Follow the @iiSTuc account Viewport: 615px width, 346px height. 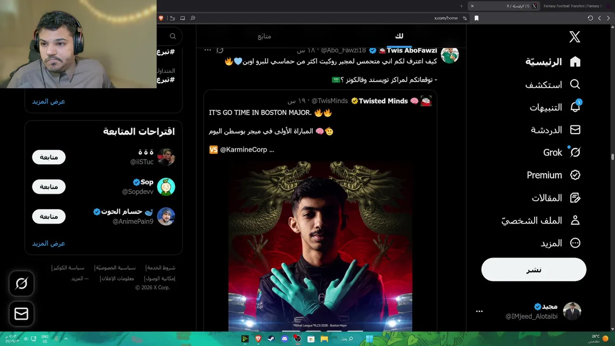[x=49, y=157]
